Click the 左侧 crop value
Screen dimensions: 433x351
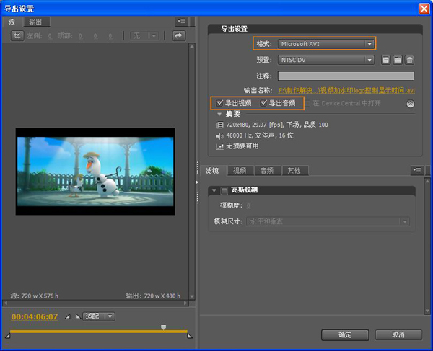pos(50,36)
